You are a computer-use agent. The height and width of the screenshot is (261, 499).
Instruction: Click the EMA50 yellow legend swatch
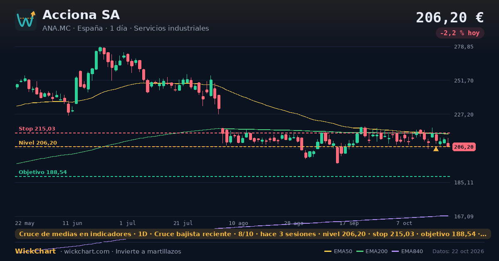[x=328, y=251]
